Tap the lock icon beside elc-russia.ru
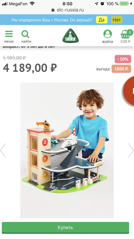 click(53, 10)
